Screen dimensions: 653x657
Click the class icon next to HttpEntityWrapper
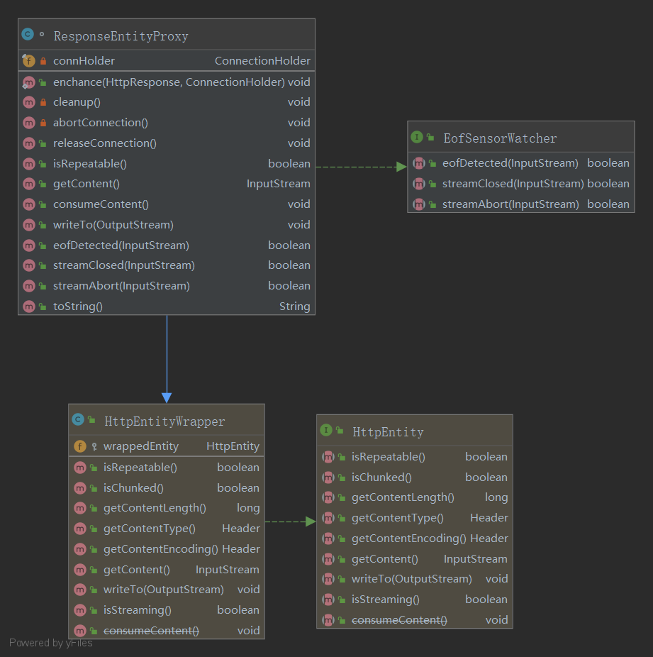(78, 420)
